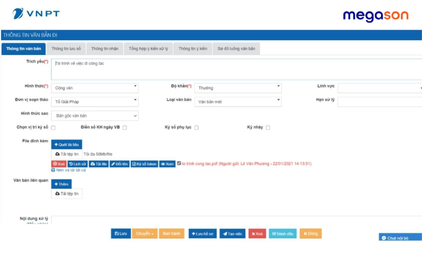
Task: Click the Đóng close button
Action: [x=311, y=233]
